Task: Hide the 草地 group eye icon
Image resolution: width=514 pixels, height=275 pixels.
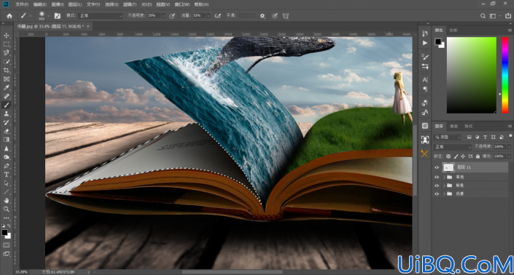Action: [x=437, y=177]
